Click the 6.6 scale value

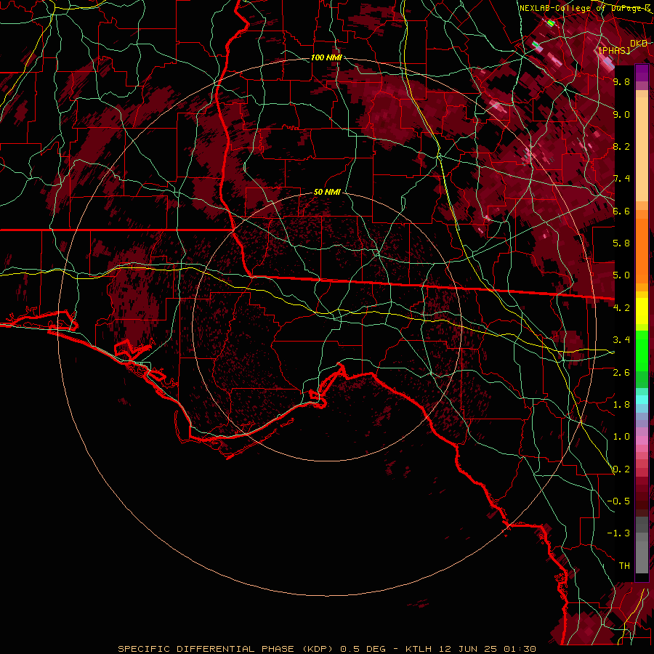(x=621, y=211)
